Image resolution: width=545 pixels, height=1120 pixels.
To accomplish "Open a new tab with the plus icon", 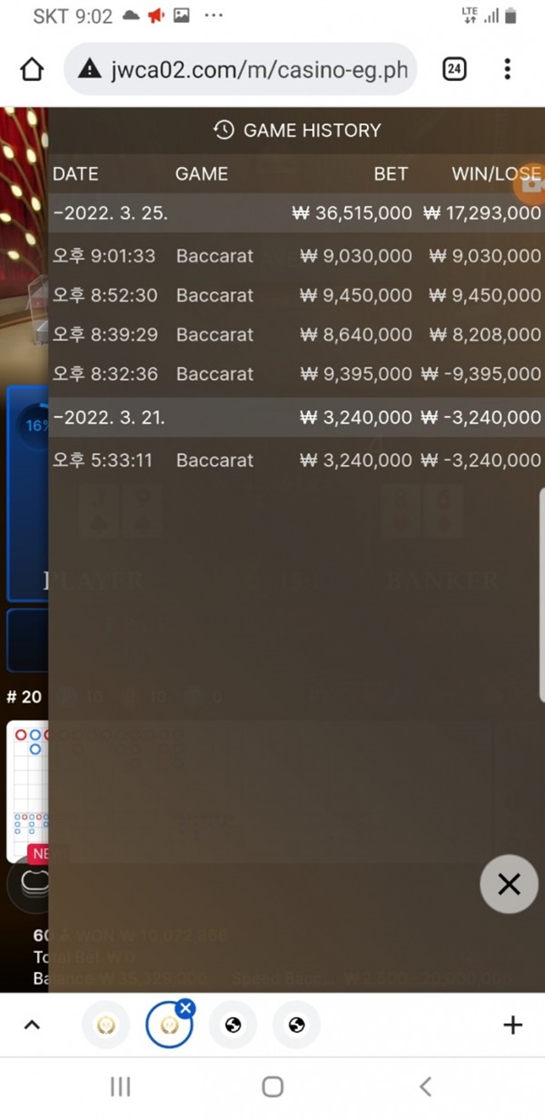I will pyautogui.click(x=513, y=1025).
